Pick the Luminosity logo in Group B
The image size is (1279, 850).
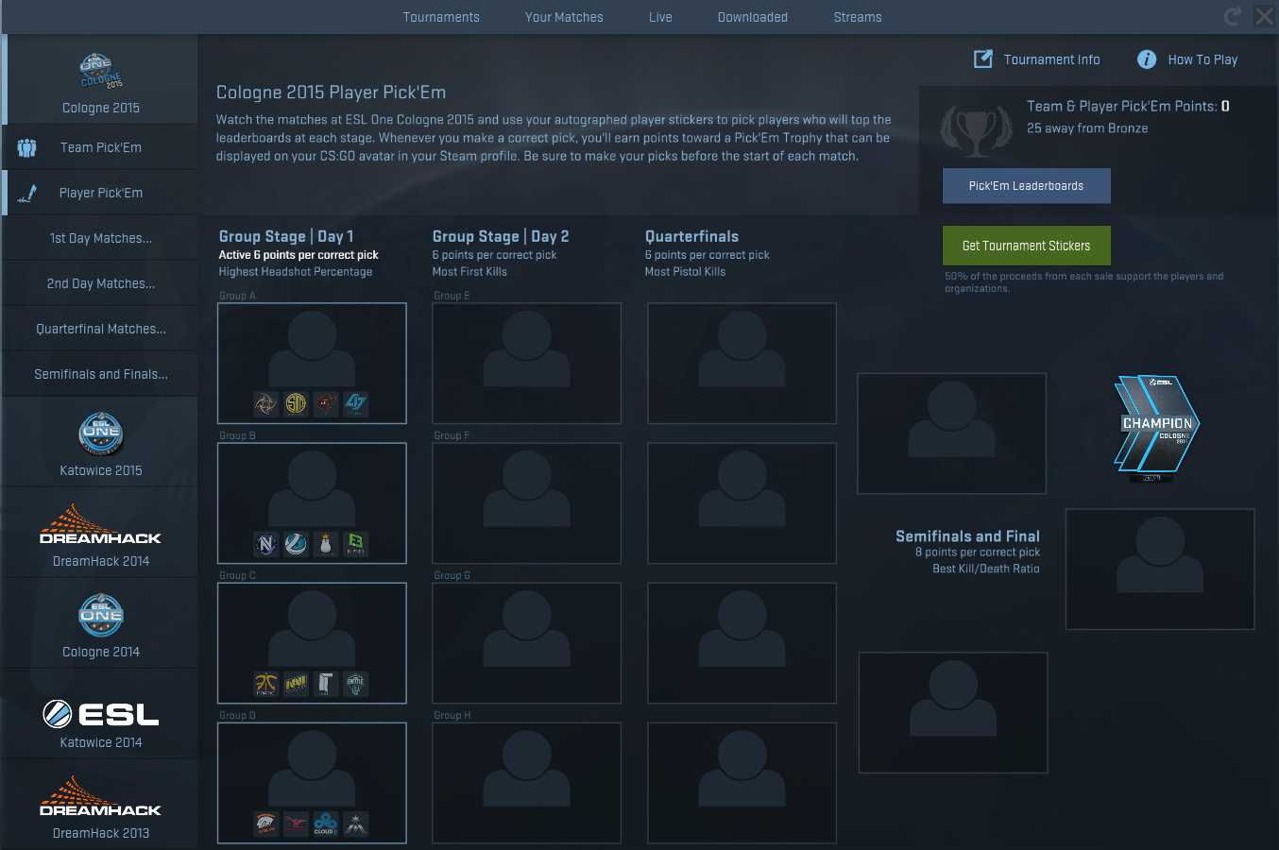pyautogui.click(x=297, y=544)
